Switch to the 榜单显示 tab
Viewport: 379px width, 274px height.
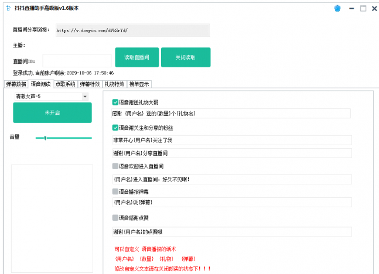coord(139,84)
